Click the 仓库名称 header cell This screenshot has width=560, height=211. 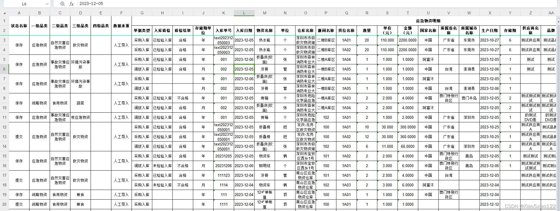(x=305, y=30)
